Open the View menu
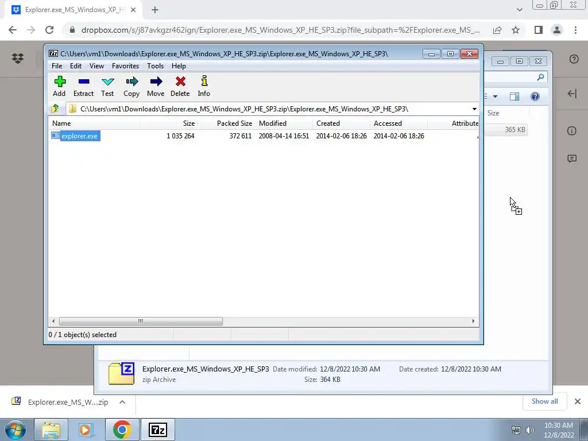 pyautogui.click(x=96, y=66)
